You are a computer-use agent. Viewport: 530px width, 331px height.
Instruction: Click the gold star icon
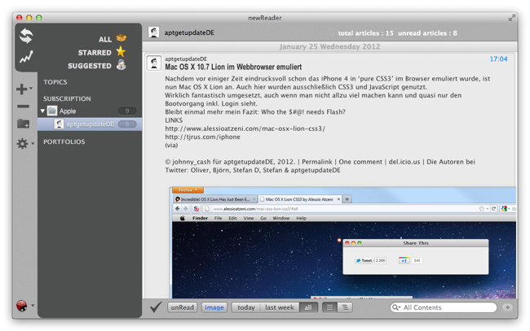[x=121, y=51]
